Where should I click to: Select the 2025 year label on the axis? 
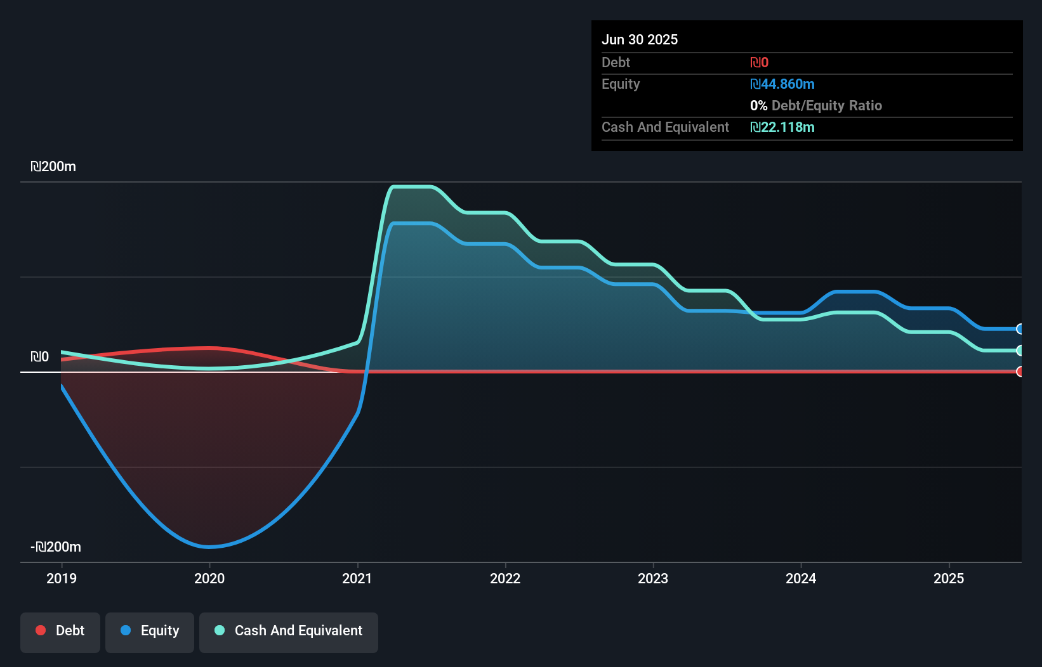pos(949,578)
